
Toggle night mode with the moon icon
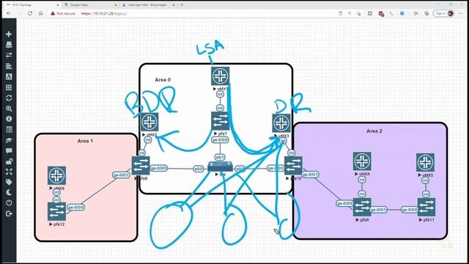point(9,192)
